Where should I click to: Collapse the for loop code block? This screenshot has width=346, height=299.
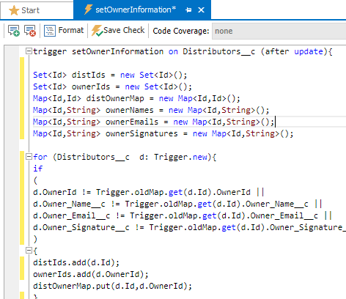(x=29, y=157)
